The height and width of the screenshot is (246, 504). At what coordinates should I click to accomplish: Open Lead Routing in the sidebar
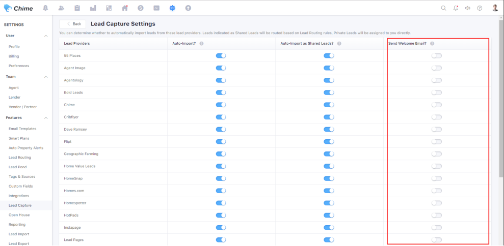20,158
